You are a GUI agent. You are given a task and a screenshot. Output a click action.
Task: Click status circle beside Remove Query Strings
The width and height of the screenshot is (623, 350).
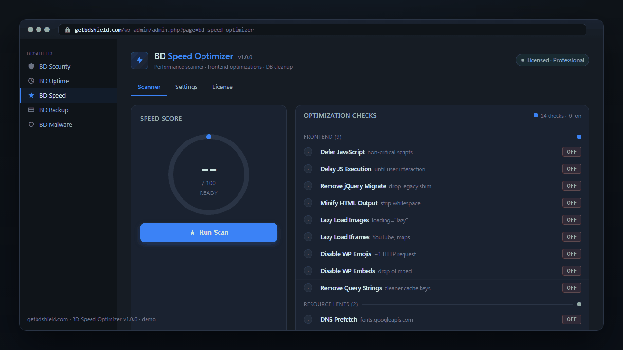coord(308,288)
